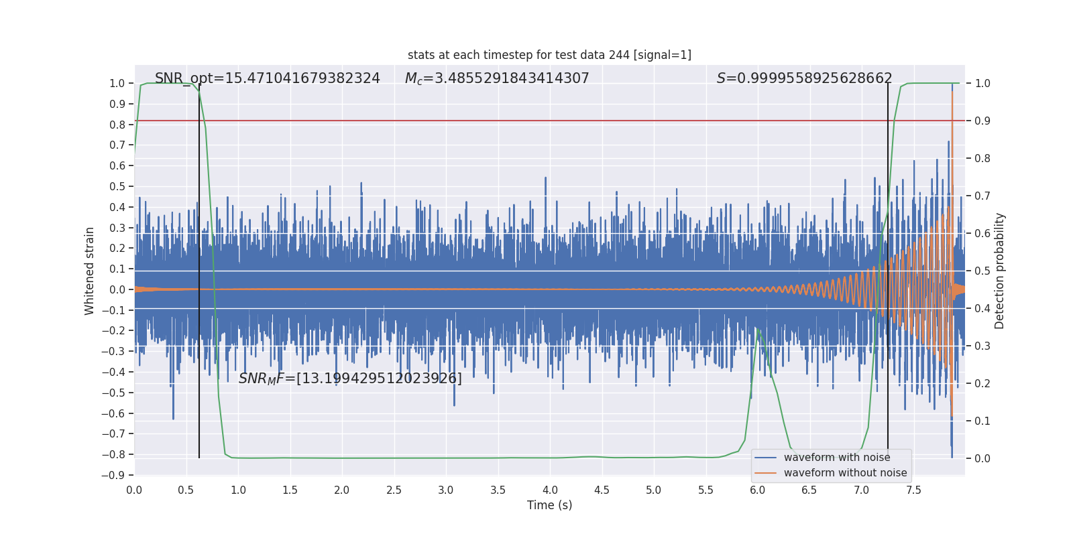Screen dimensions: 1073x536
Task: Select the S=0.9999558925628662 annotation
Action: (x=805, y=78)
